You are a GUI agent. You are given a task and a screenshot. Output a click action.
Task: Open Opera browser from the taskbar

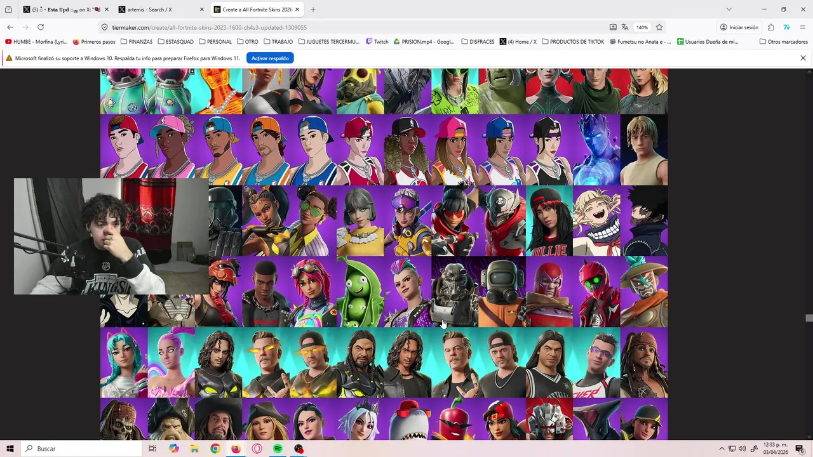(x=257, y=449)
